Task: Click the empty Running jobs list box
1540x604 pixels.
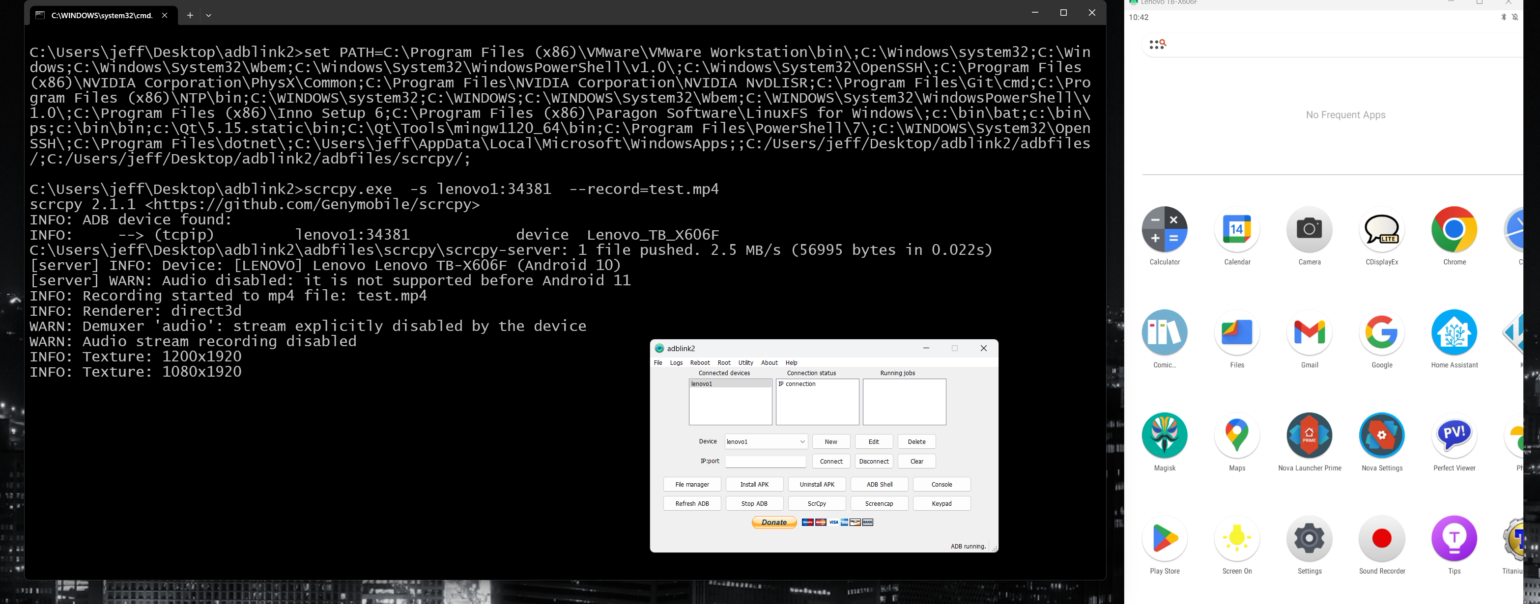Action: (x=904, y=402)
